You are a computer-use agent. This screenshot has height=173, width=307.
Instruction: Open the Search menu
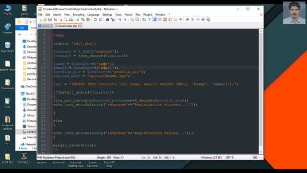point(57,15)
